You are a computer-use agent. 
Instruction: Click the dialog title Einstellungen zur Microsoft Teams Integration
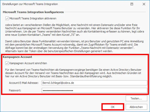pyautogui.click(x=30, y=4)
